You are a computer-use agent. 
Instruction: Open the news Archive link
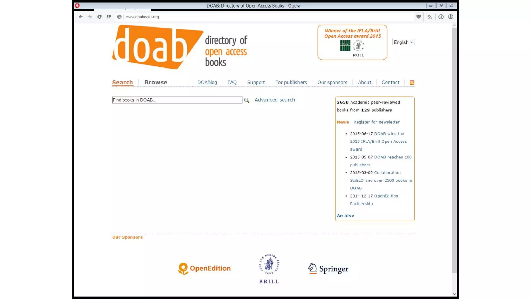point(345,216)
